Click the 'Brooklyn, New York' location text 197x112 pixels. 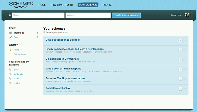(x=103, y=52)
